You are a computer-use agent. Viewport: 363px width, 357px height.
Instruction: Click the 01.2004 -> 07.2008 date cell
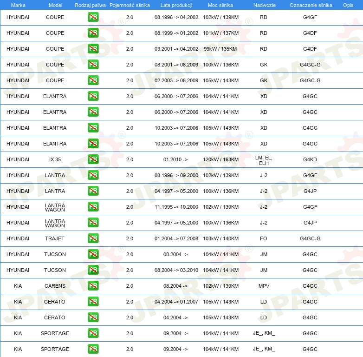(176, 238)
